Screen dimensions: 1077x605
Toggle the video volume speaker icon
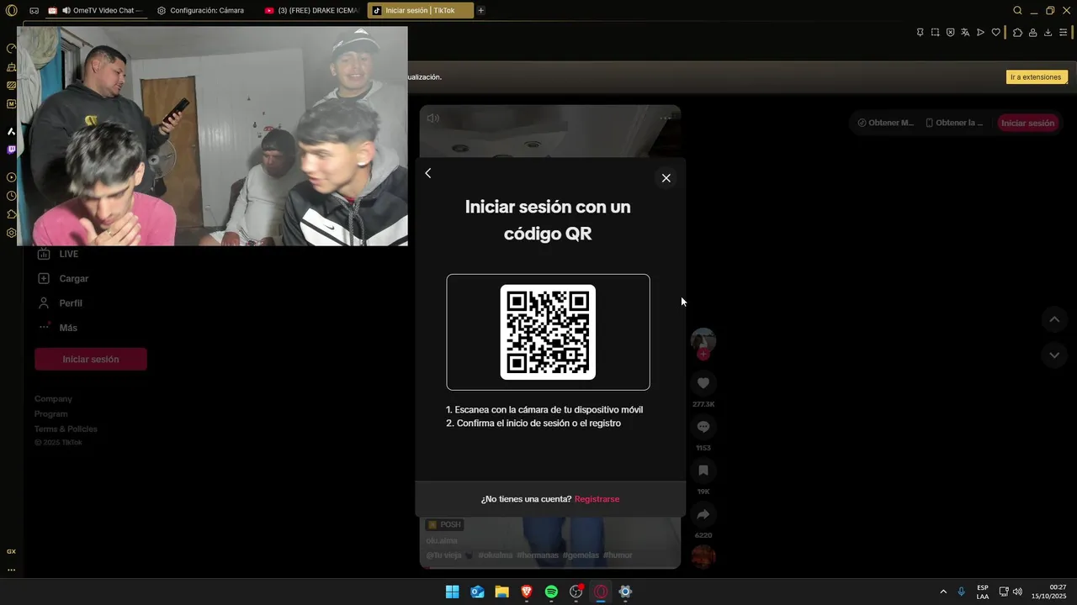[432, 118]
